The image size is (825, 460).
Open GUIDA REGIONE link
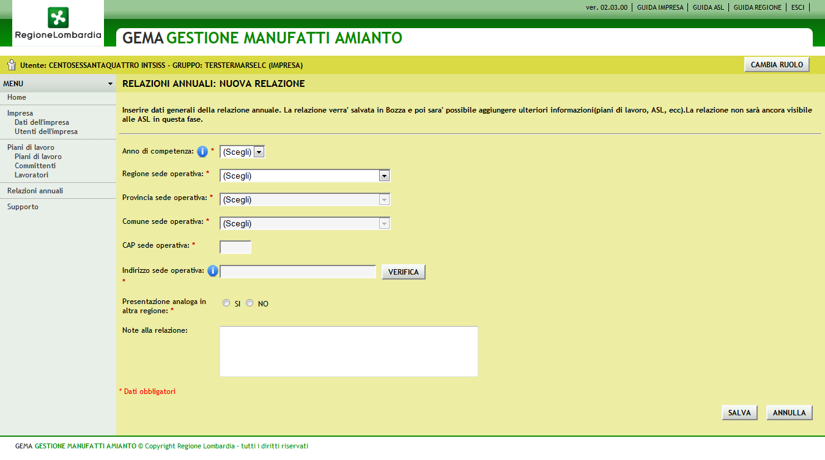757,7
